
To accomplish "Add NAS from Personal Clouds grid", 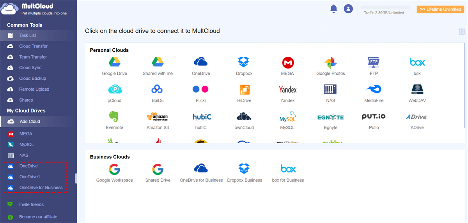I will [x=331, y=93].
